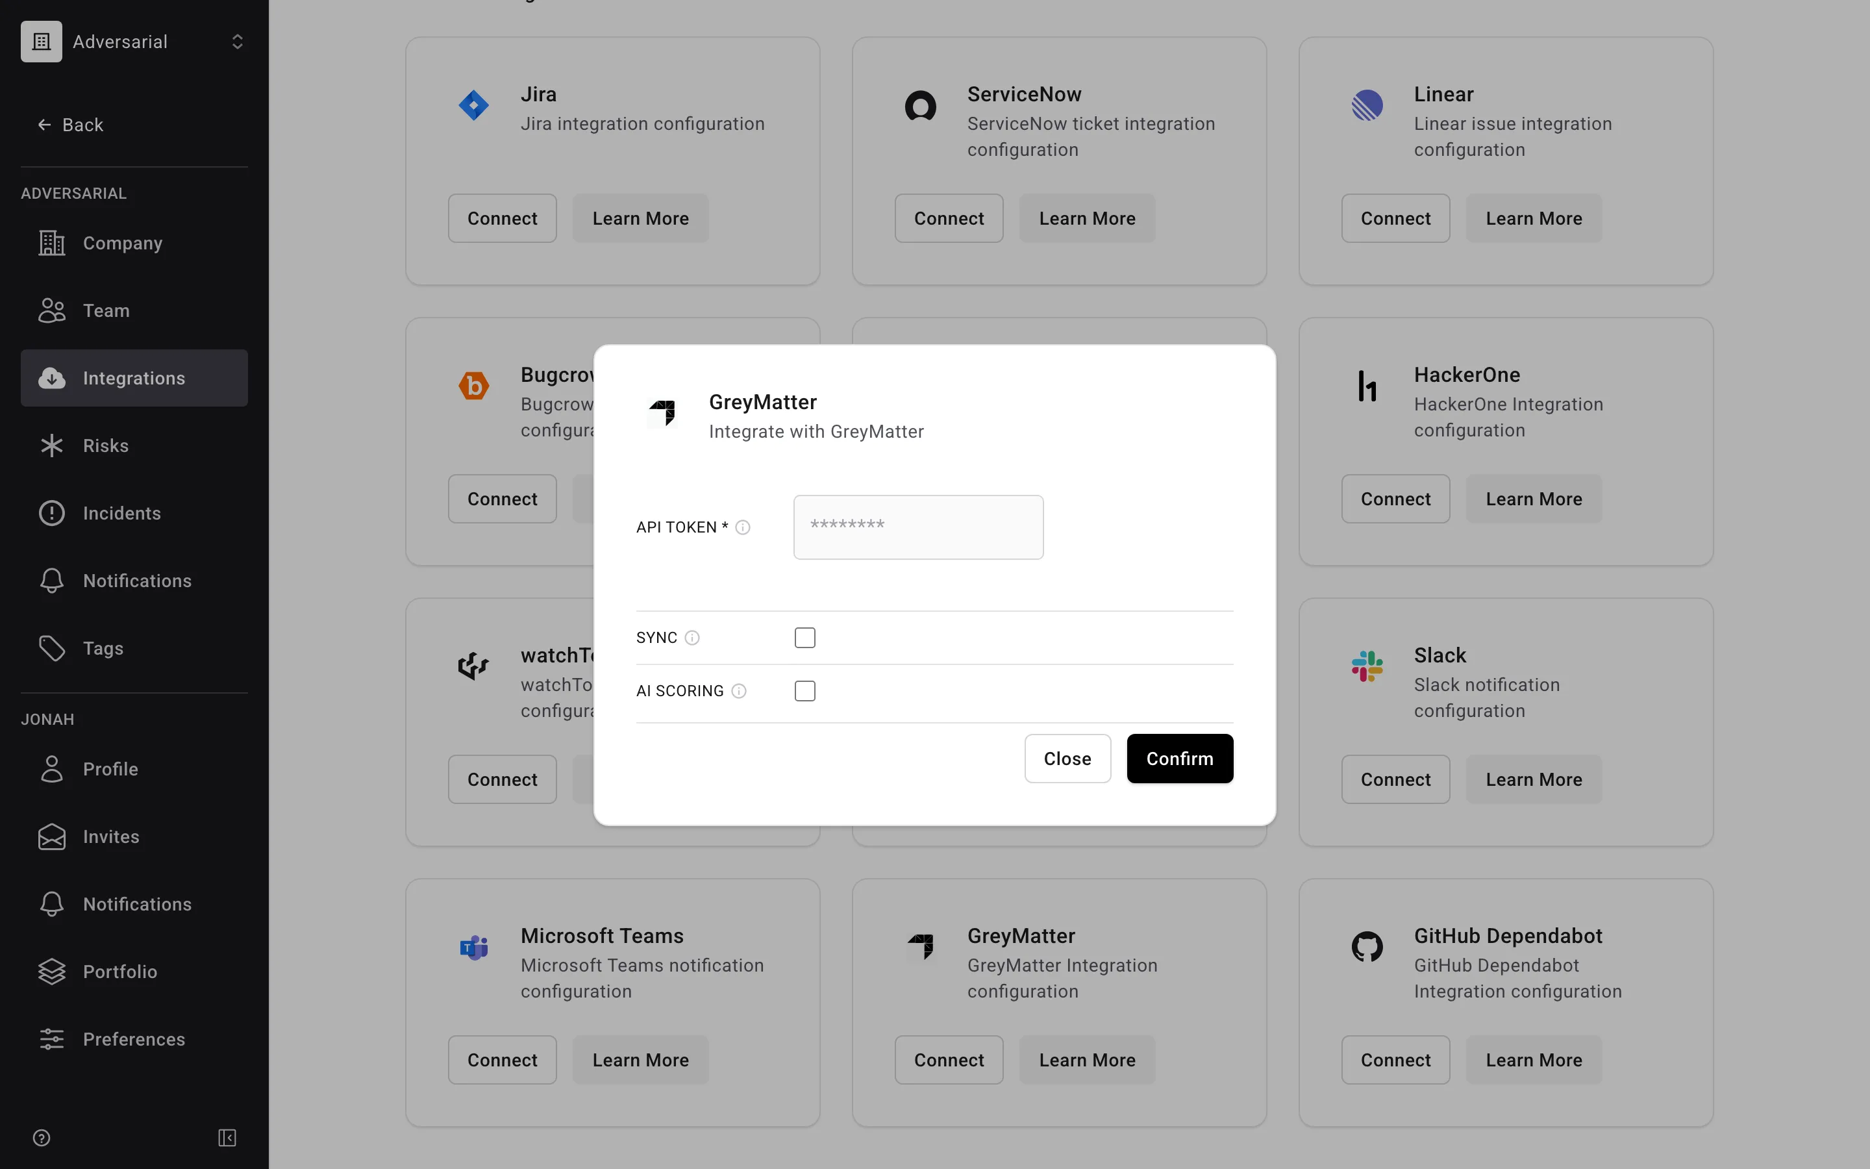Learn More about GreyMatter

click(x=1087, y=1060)
